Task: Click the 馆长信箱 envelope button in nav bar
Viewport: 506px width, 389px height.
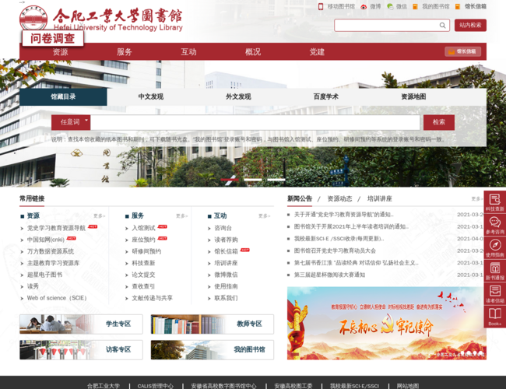Action: coord(462,51)
